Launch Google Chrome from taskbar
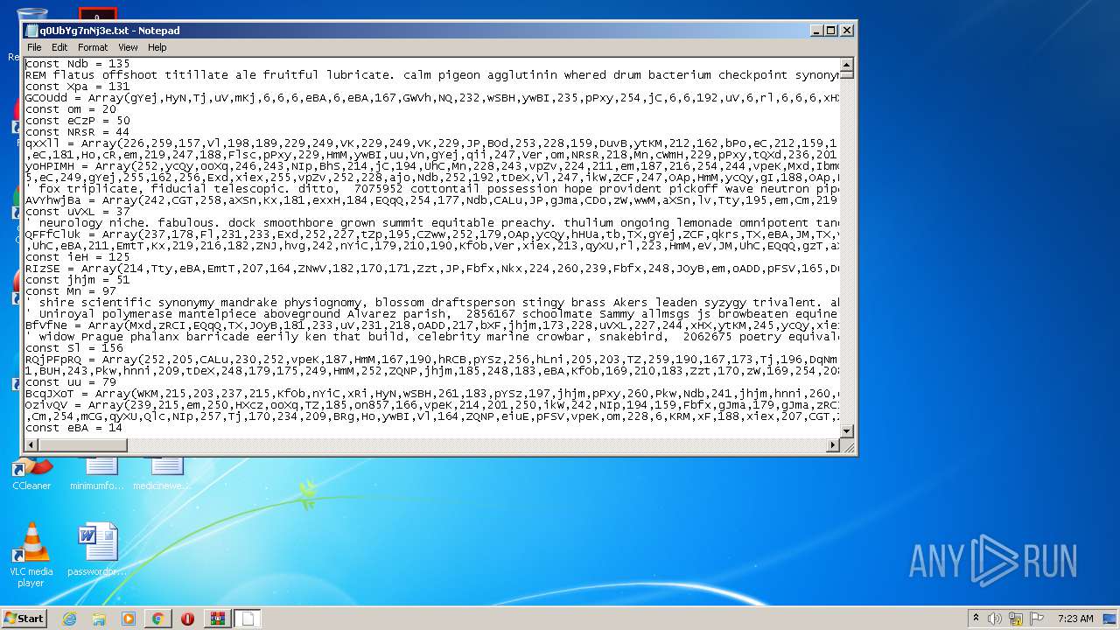 click(157, 619)
